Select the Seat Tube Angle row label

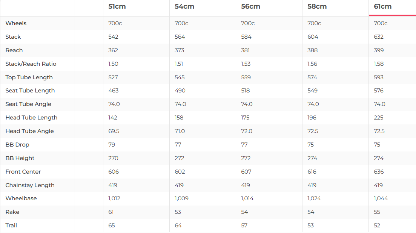click(x=28, y=104)
